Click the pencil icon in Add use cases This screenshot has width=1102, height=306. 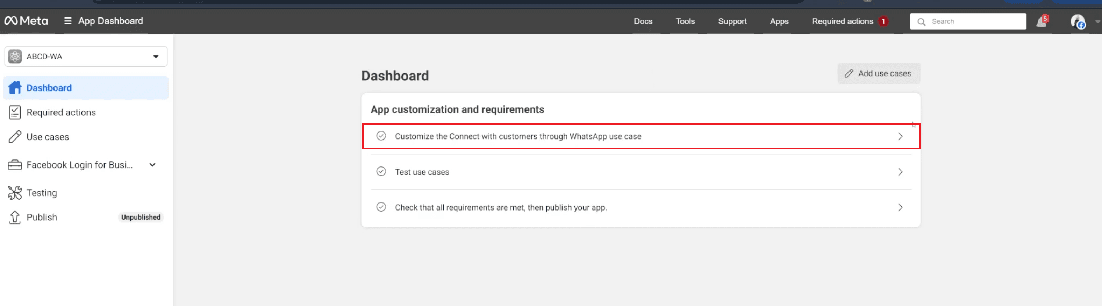[849, 73]
